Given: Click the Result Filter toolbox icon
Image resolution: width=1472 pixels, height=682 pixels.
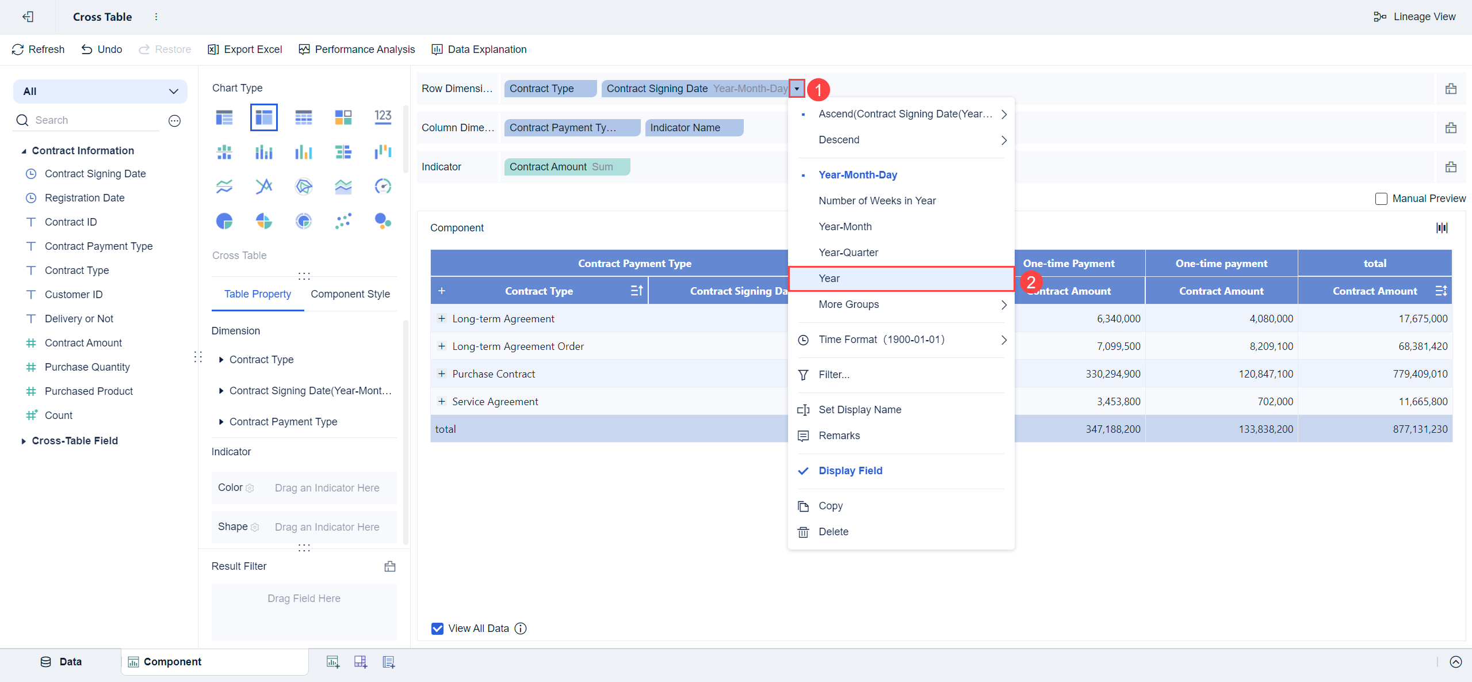Looking at the screenshot, I should pyautogui.click(x=389, y=566).
